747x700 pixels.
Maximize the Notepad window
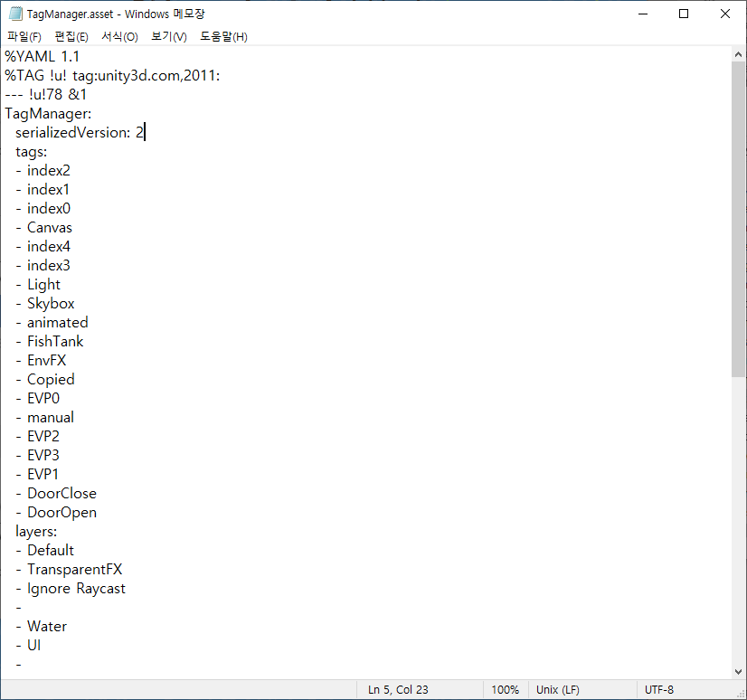pos(684,14)
